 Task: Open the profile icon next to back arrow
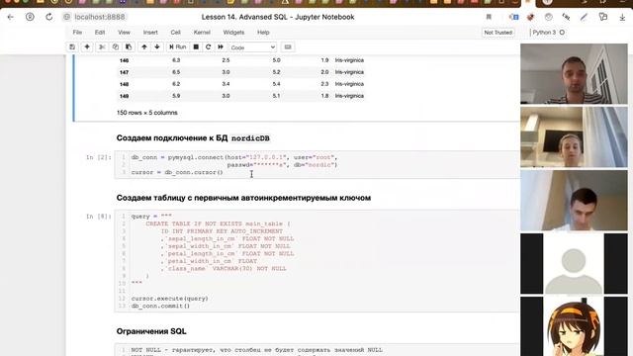pos(30,17)
